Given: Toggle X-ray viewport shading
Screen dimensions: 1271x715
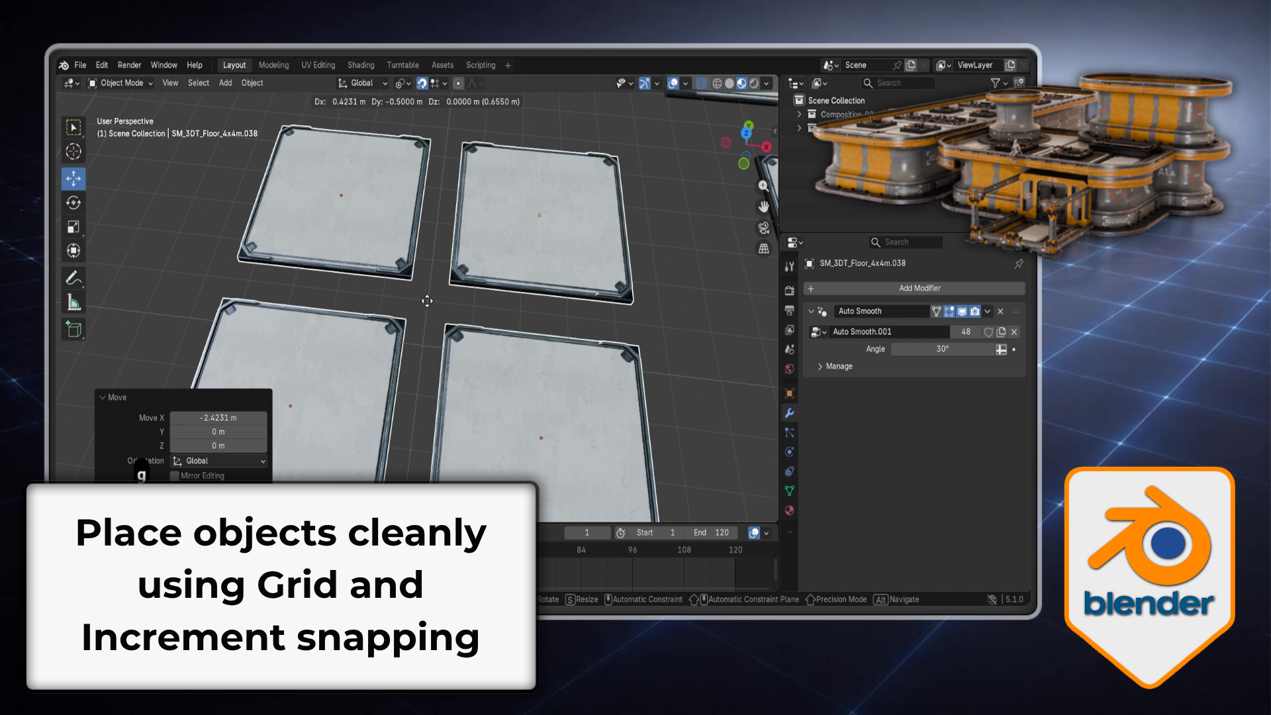Looking at the screenshot, I should point(701,83).
